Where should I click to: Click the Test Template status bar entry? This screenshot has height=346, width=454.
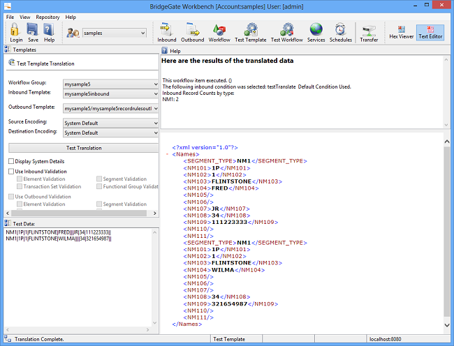point(229,339)
